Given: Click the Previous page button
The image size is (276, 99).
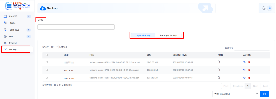Looking at the screenshot, I should (x=238, y=86).
